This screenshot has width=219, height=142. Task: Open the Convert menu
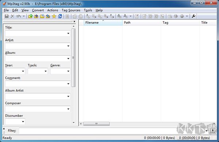click(38, 10)
